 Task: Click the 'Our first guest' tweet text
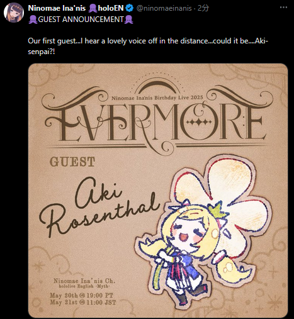pos(148,46)
